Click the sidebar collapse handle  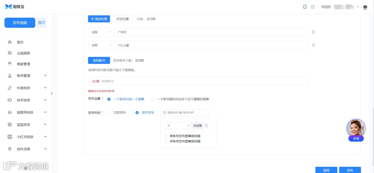click(52, 93)
